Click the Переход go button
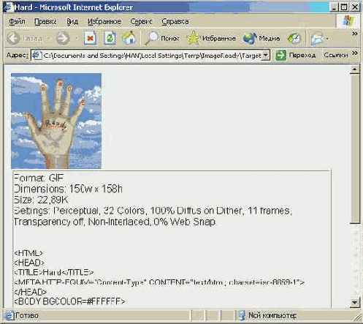Viewport: 363px width, 324px height. [296, 55]
